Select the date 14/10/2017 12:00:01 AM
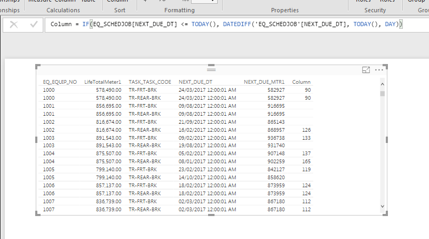 [208, 178]
